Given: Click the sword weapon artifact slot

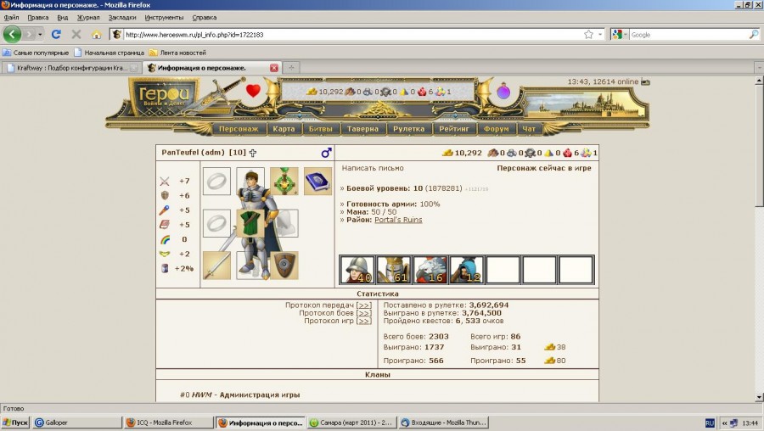Looking at the screenshot, I should coord(216,265).
